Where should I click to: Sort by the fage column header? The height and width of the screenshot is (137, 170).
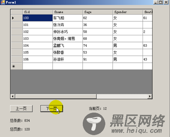click(x=97, y=12)
